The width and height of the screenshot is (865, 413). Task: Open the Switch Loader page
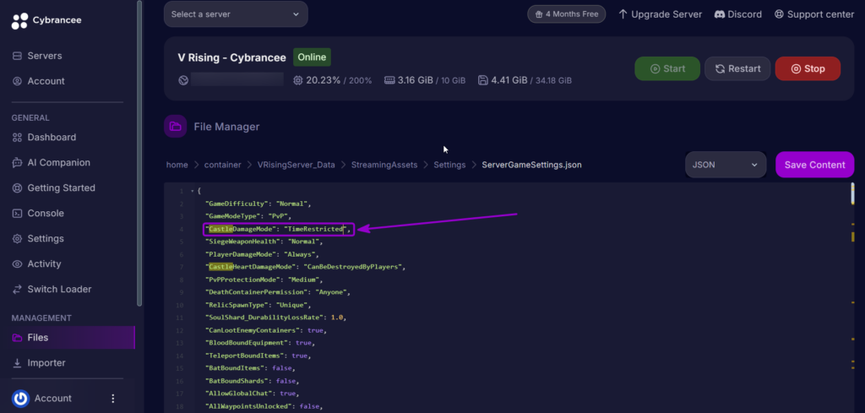[x=60, y=290]
